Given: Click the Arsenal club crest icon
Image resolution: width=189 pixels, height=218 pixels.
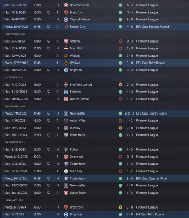Looking at the screenshot, I should click(x=66, y=41).
